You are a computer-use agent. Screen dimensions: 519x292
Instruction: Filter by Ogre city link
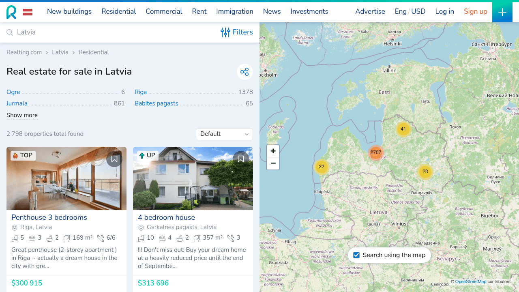(x=13, y=92)
